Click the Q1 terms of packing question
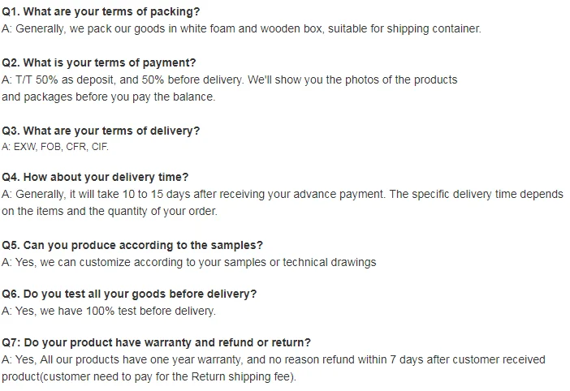This screenshot has height=391, width=570. [101, 12]
